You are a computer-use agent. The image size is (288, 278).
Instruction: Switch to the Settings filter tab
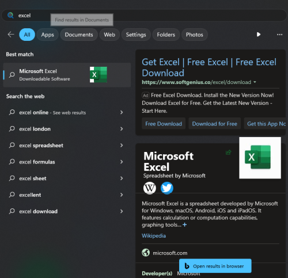(136, 35)
